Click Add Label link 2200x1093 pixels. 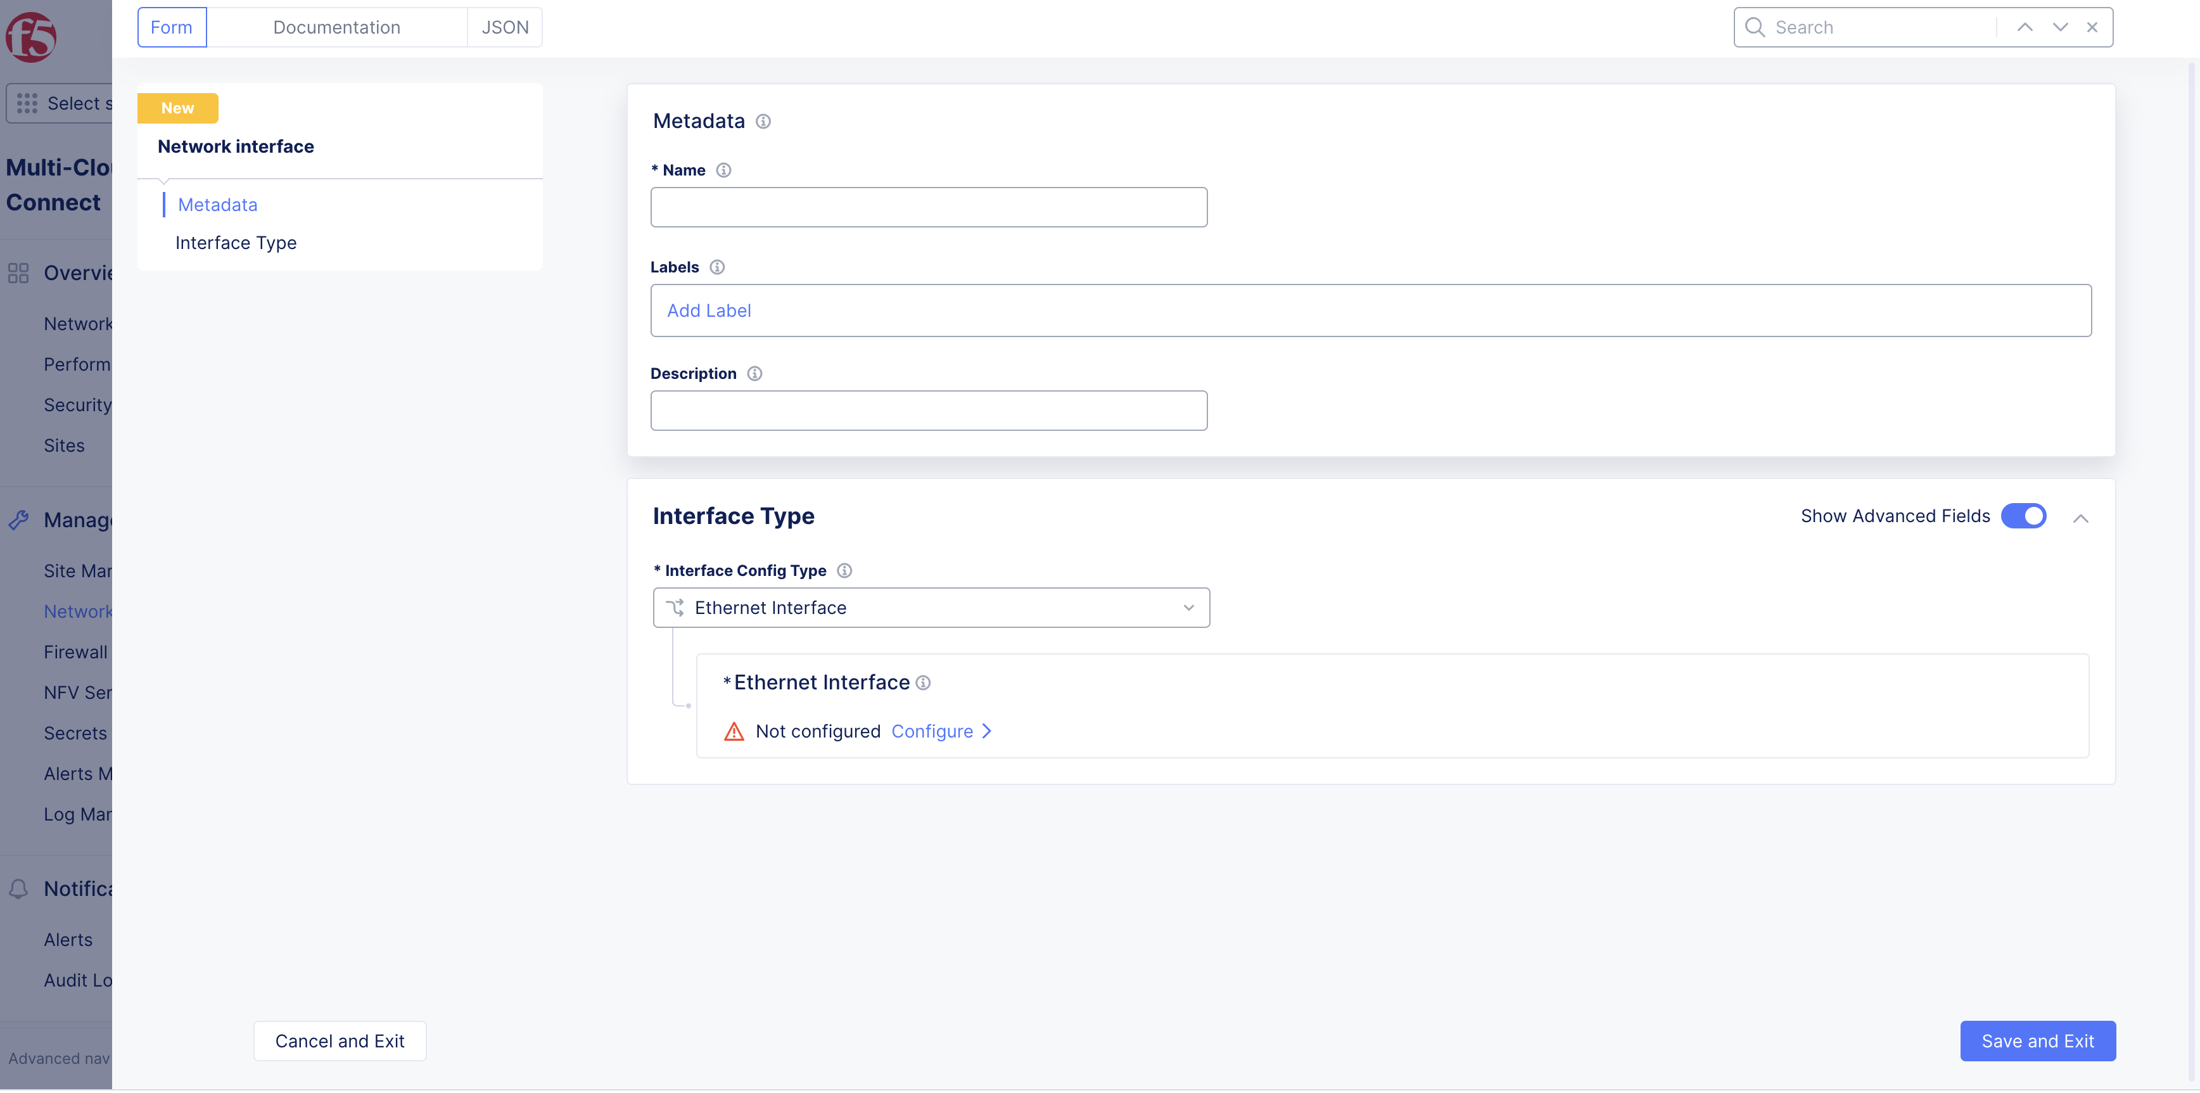click(x=709, y=311)
